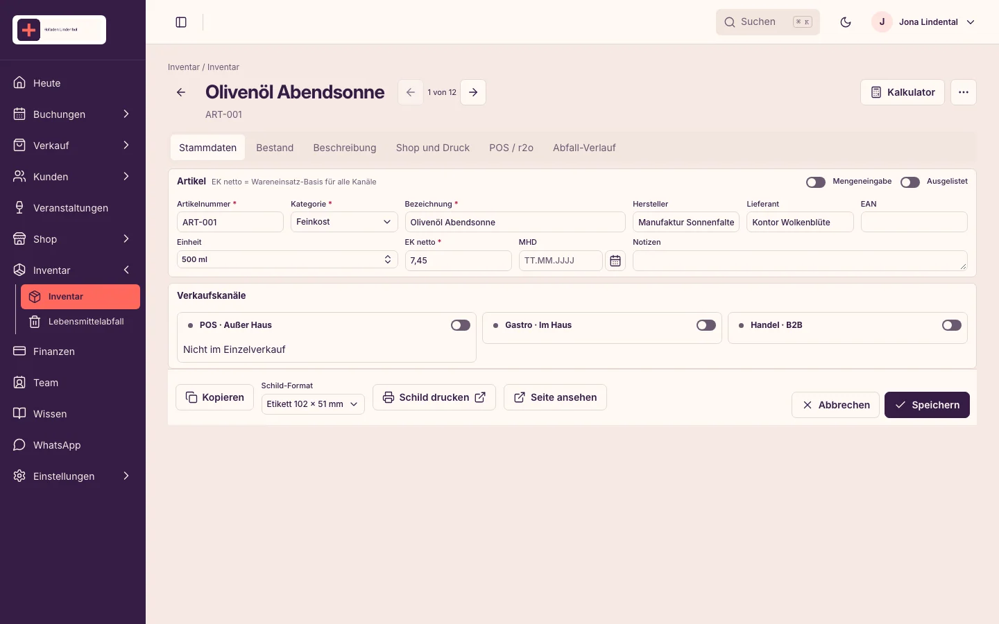Screen dimensions: 999x624
Task: Open the Kalkulator
Action: [903, 92]
